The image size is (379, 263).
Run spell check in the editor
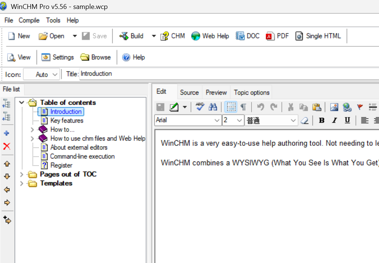200,107
